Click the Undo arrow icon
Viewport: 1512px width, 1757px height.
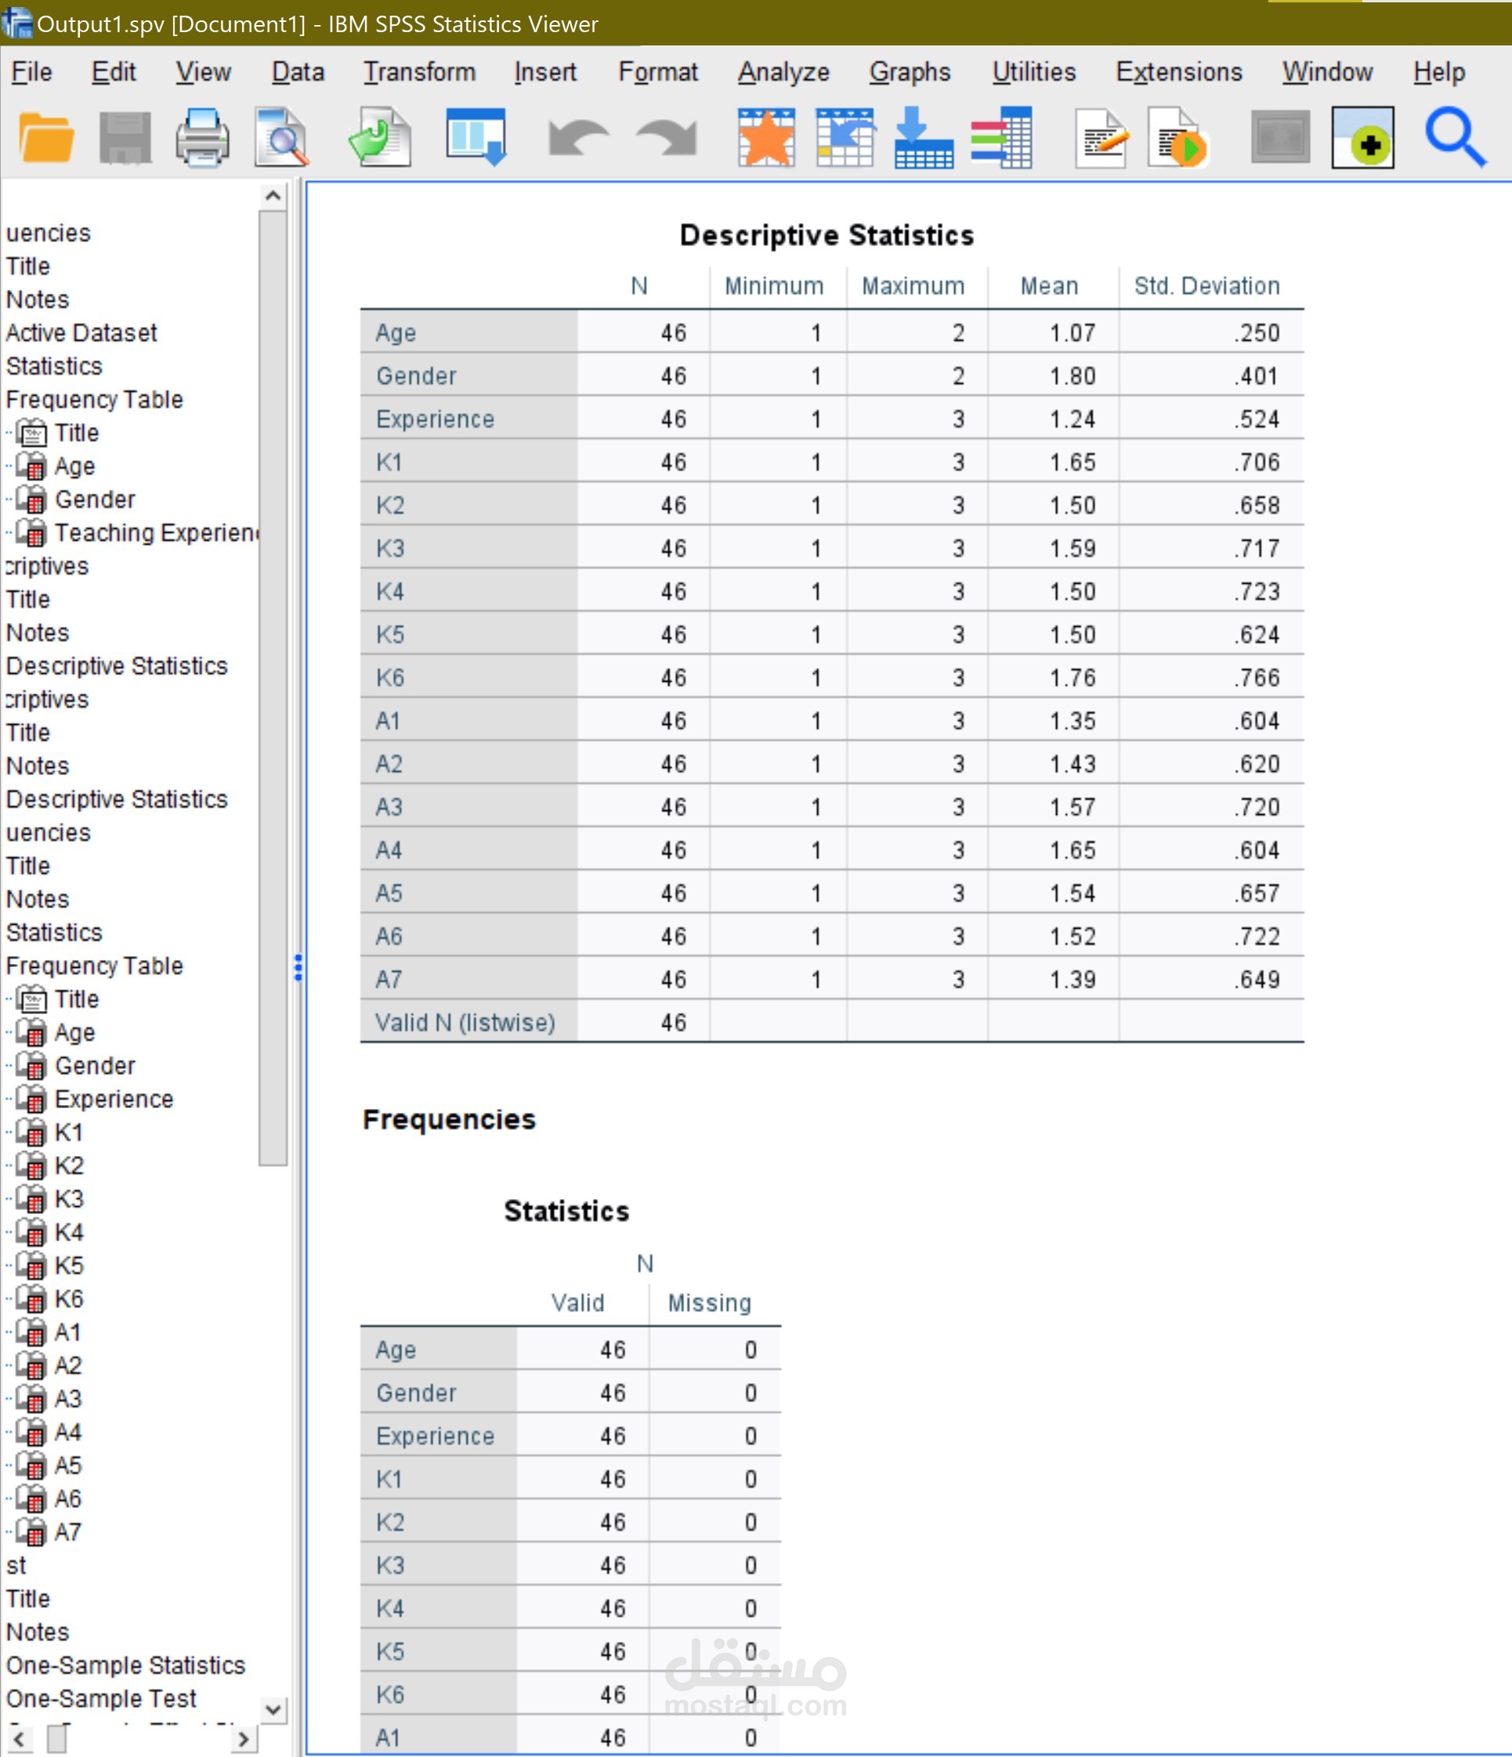(x=577, y=137)
